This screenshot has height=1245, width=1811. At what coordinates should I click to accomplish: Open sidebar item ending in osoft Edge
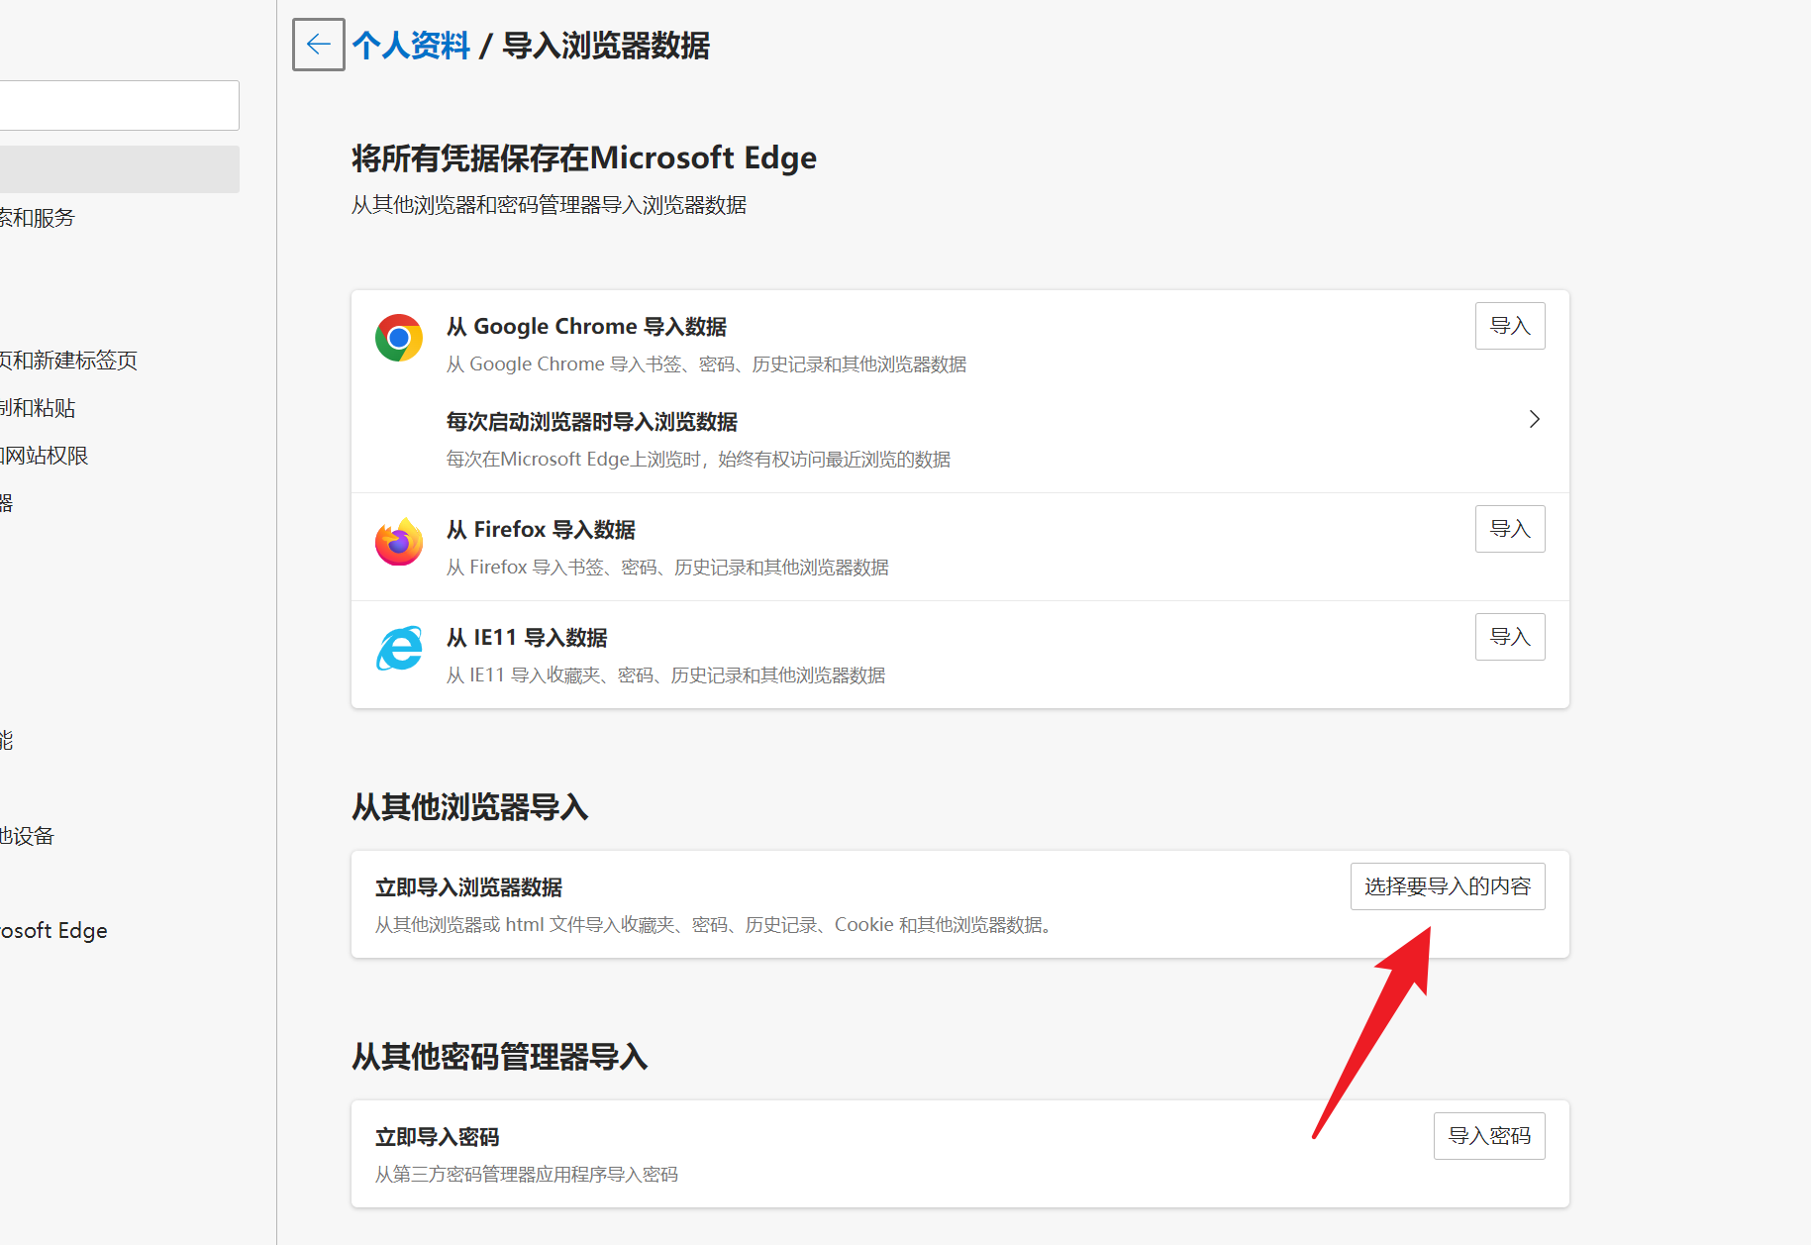(x=53, y=931)
